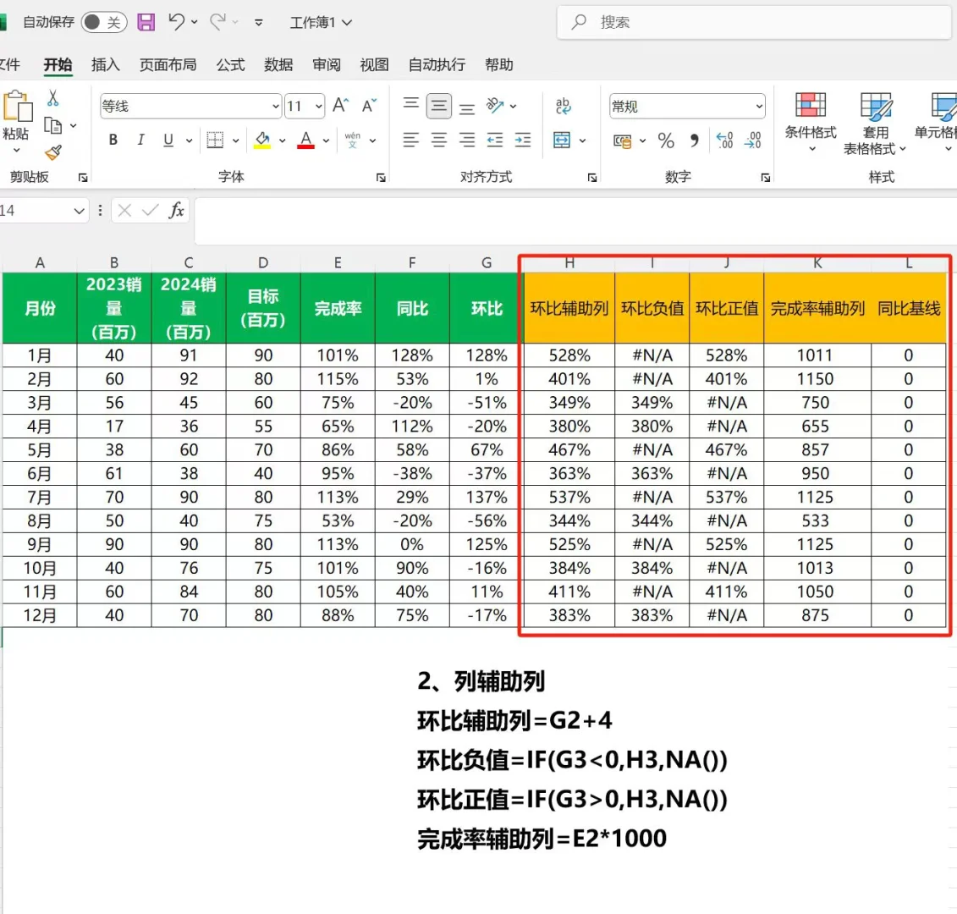Open the 对齐方式 group dialog launcher
The height and width of the screenshot is (914, 957).
592,178
